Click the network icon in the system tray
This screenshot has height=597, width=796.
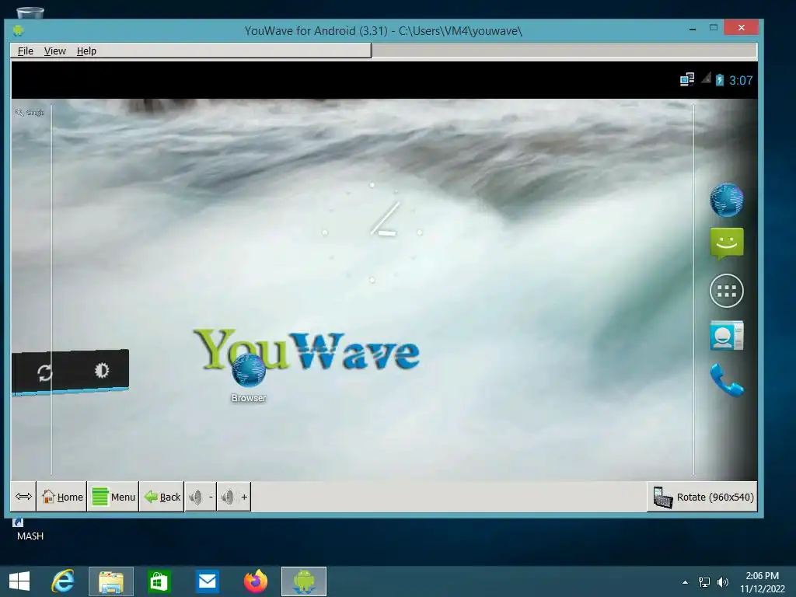click(x=704, y=582)
